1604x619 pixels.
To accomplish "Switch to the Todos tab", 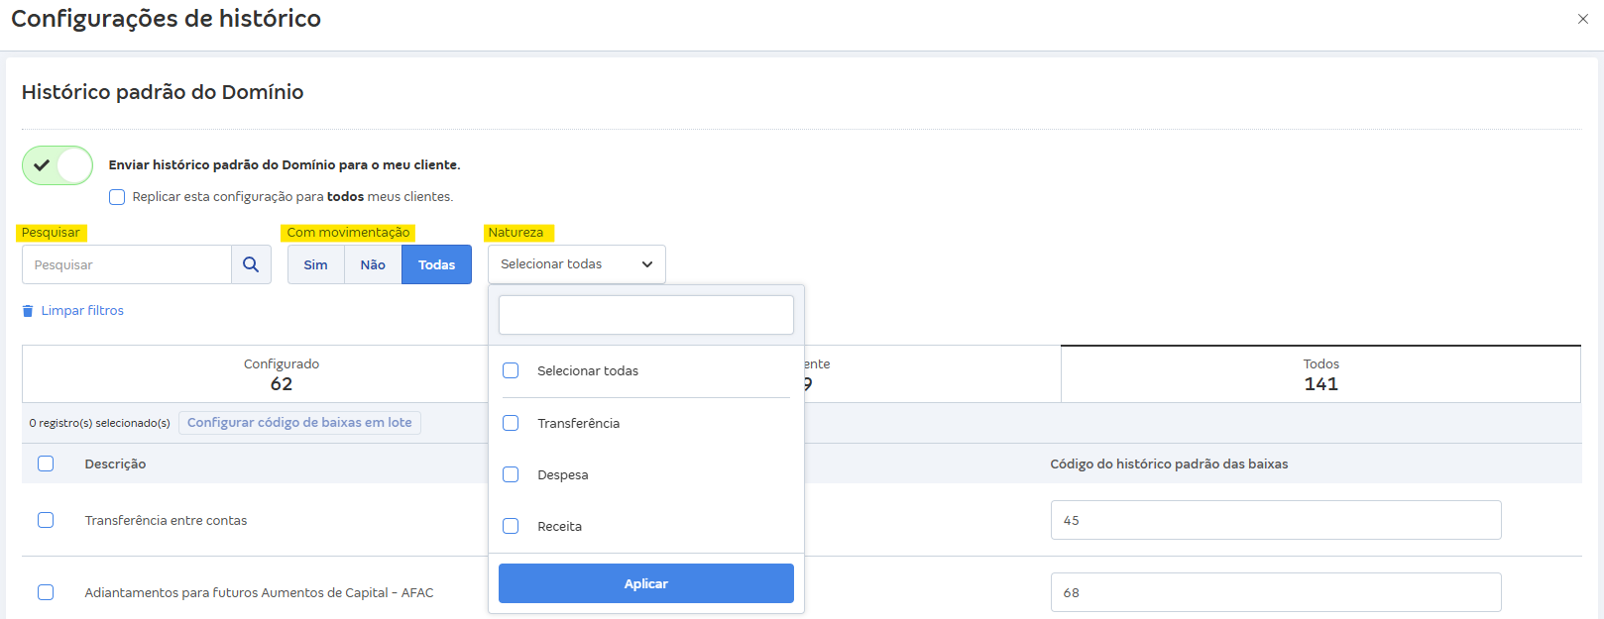I will point(1320,374).
